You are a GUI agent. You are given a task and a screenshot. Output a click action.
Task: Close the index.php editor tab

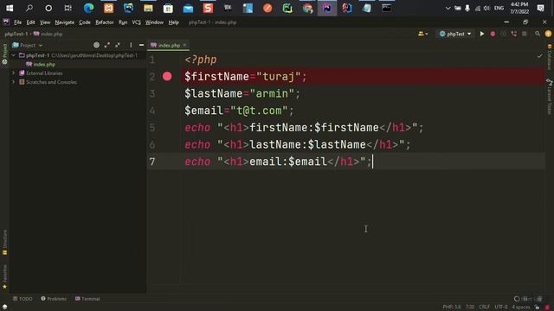pos(184,45)
